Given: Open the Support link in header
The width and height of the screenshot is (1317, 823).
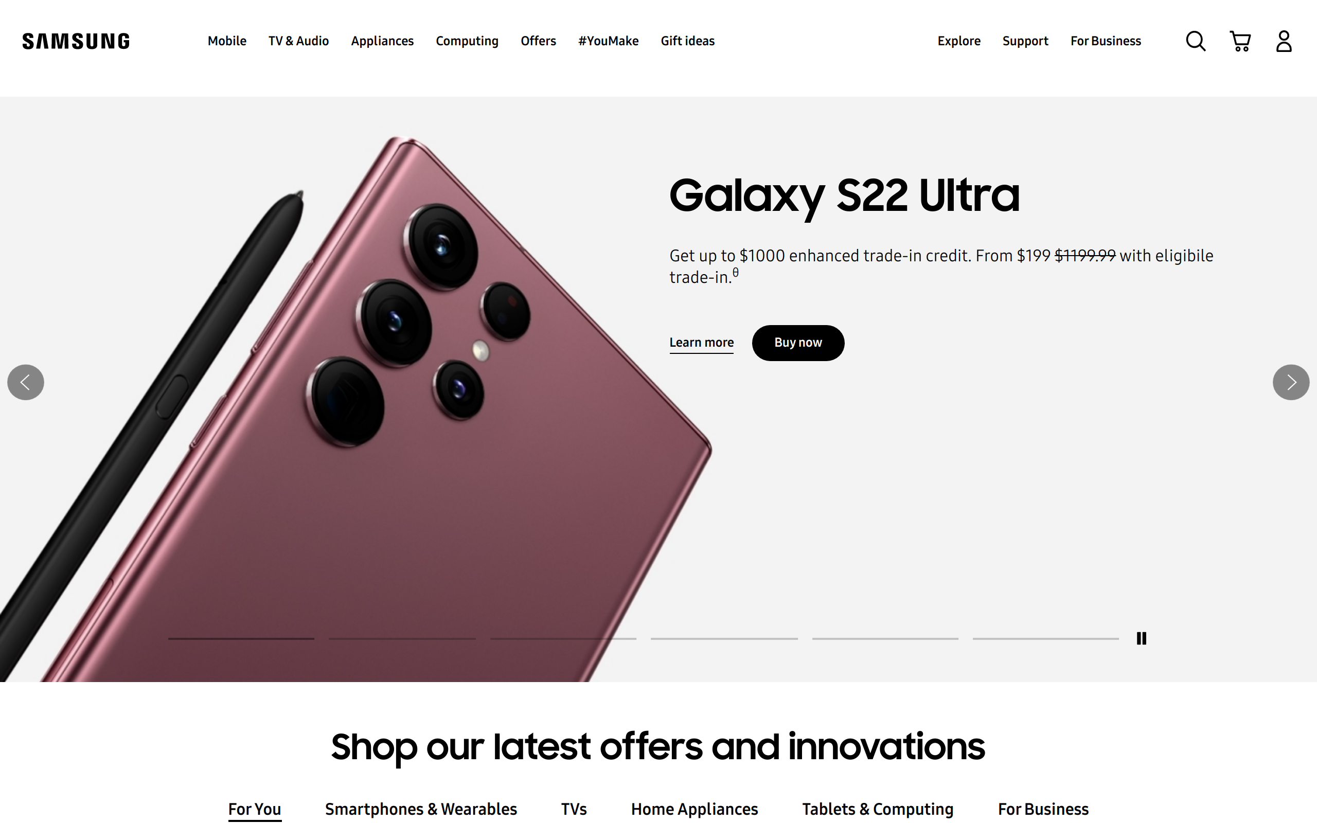Looking at the screenshot, I should (1025, 41).
